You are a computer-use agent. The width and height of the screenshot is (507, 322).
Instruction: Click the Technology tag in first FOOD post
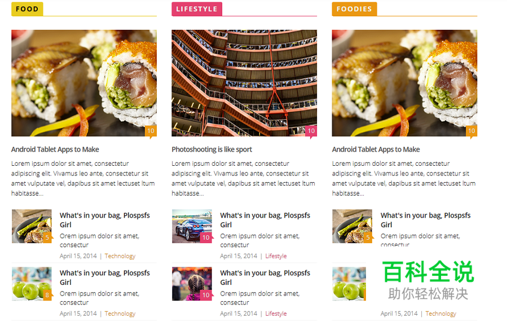(120, 256)
